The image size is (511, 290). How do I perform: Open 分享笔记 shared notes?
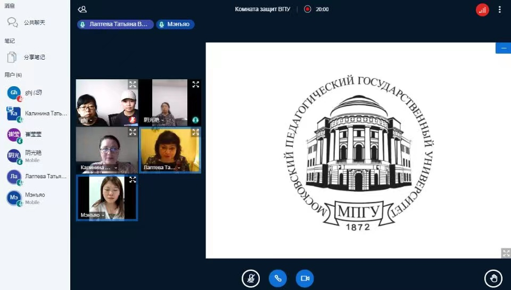[x=33, y=57]
